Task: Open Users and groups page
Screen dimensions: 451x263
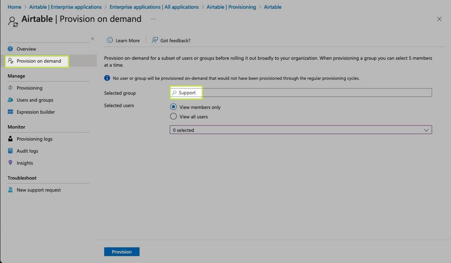Action: coord(35,100)
